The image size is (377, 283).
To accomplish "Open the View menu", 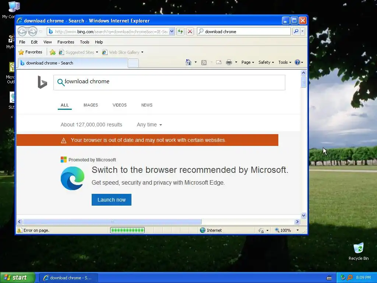I will 47,42.
